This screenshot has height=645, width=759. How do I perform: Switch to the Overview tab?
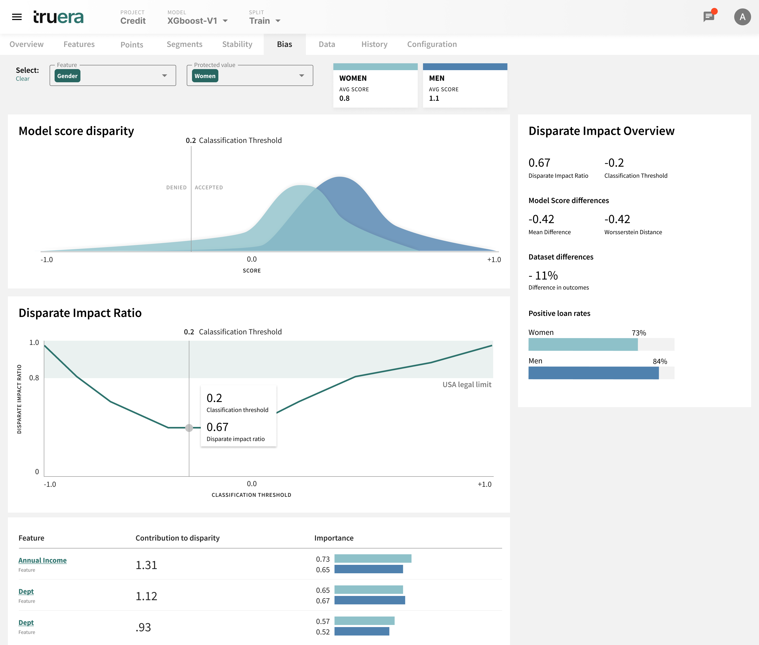(x=26, y=44)
